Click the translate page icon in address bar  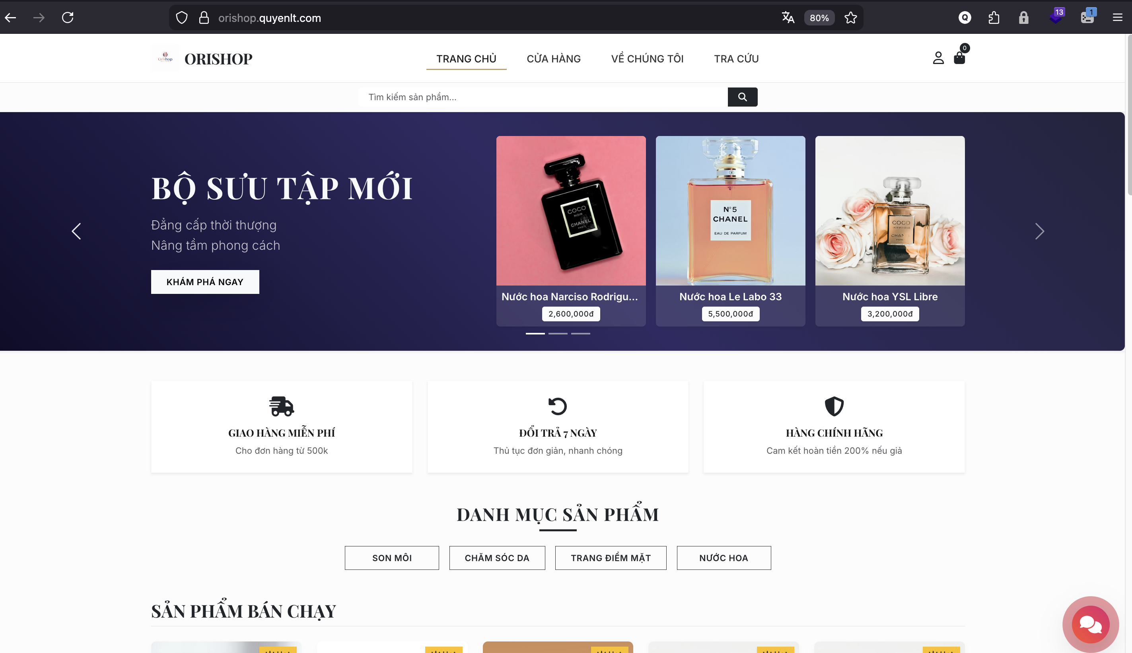tap(788, 17)
